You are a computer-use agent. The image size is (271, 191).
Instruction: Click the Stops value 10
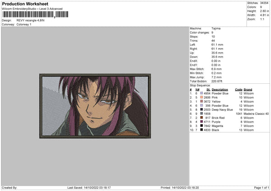click(x=213, y=36)
